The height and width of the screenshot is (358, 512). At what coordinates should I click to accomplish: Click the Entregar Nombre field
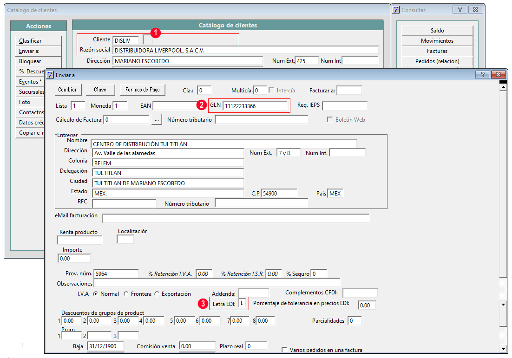pos(224,144)
